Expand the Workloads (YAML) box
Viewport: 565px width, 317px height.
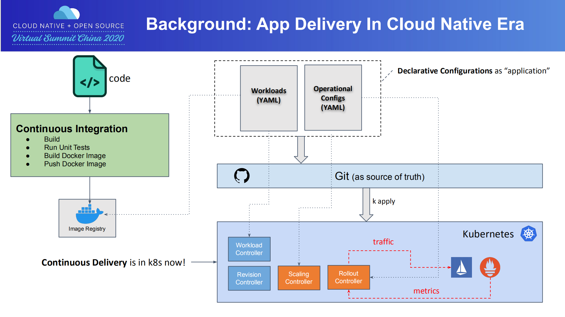tap(269, 98)
